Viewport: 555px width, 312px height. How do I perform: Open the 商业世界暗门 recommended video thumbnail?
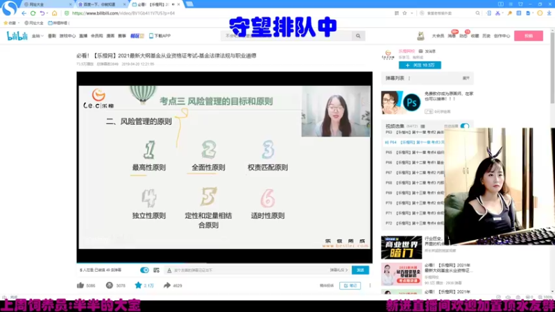(x=402, y=248)
